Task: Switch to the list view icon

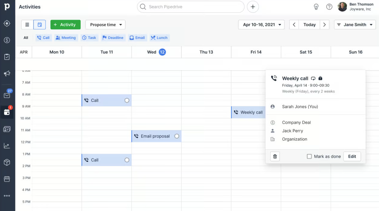Action: (27, 25)
